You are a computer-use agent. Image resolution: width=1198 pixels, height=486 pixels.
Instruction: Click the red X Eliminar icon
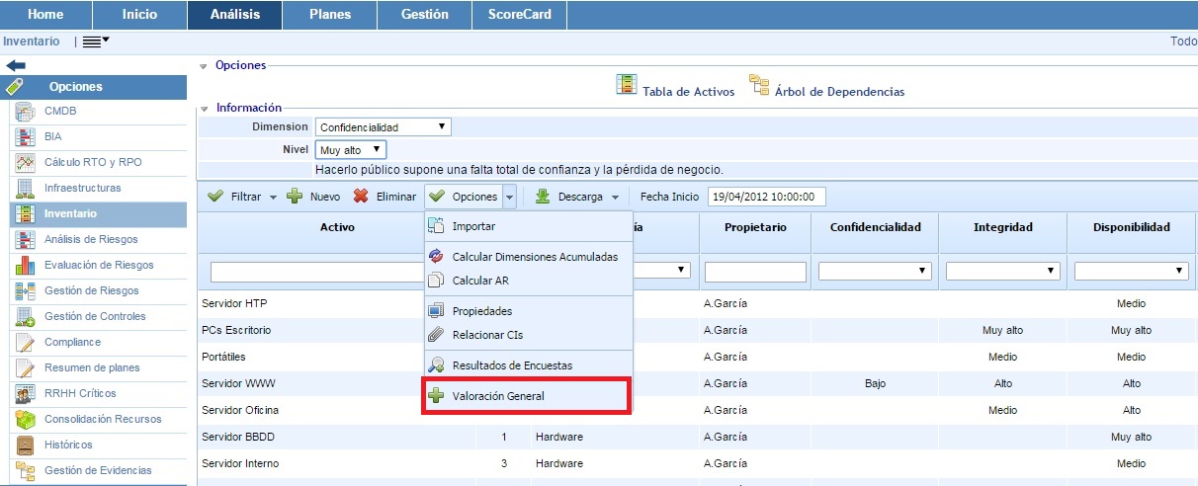coord(362,197)
